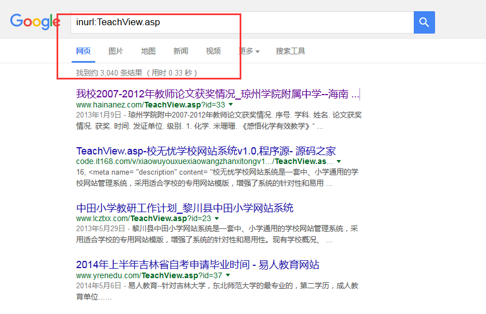Click the www.hainanez.com/TeachView.asp?id=33 URL text
Viewport: 486px width, 314px height.
pos(151,105)
